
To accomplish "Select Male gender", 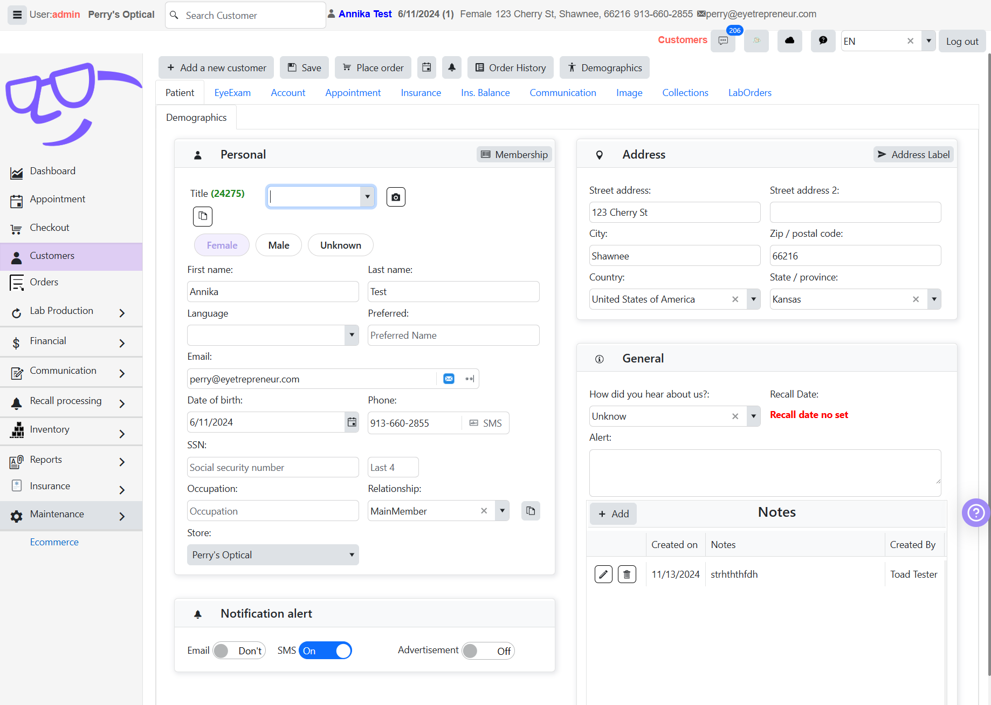I will click(279, 245).
